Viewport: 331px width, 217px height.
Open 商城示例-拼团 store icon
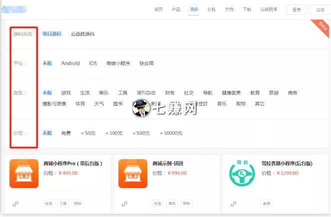point(133,174)
